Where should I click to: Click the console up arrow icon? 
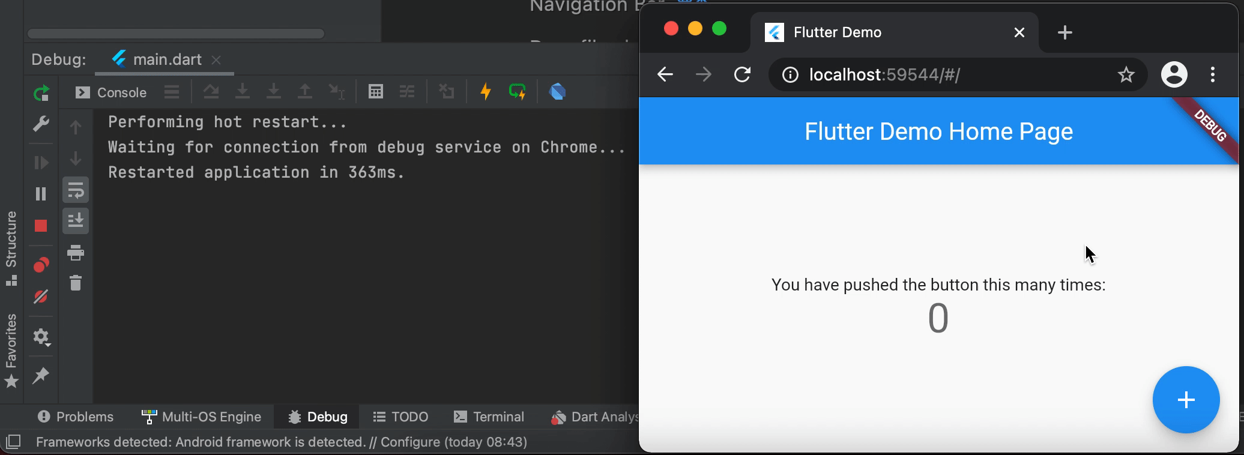76,127
